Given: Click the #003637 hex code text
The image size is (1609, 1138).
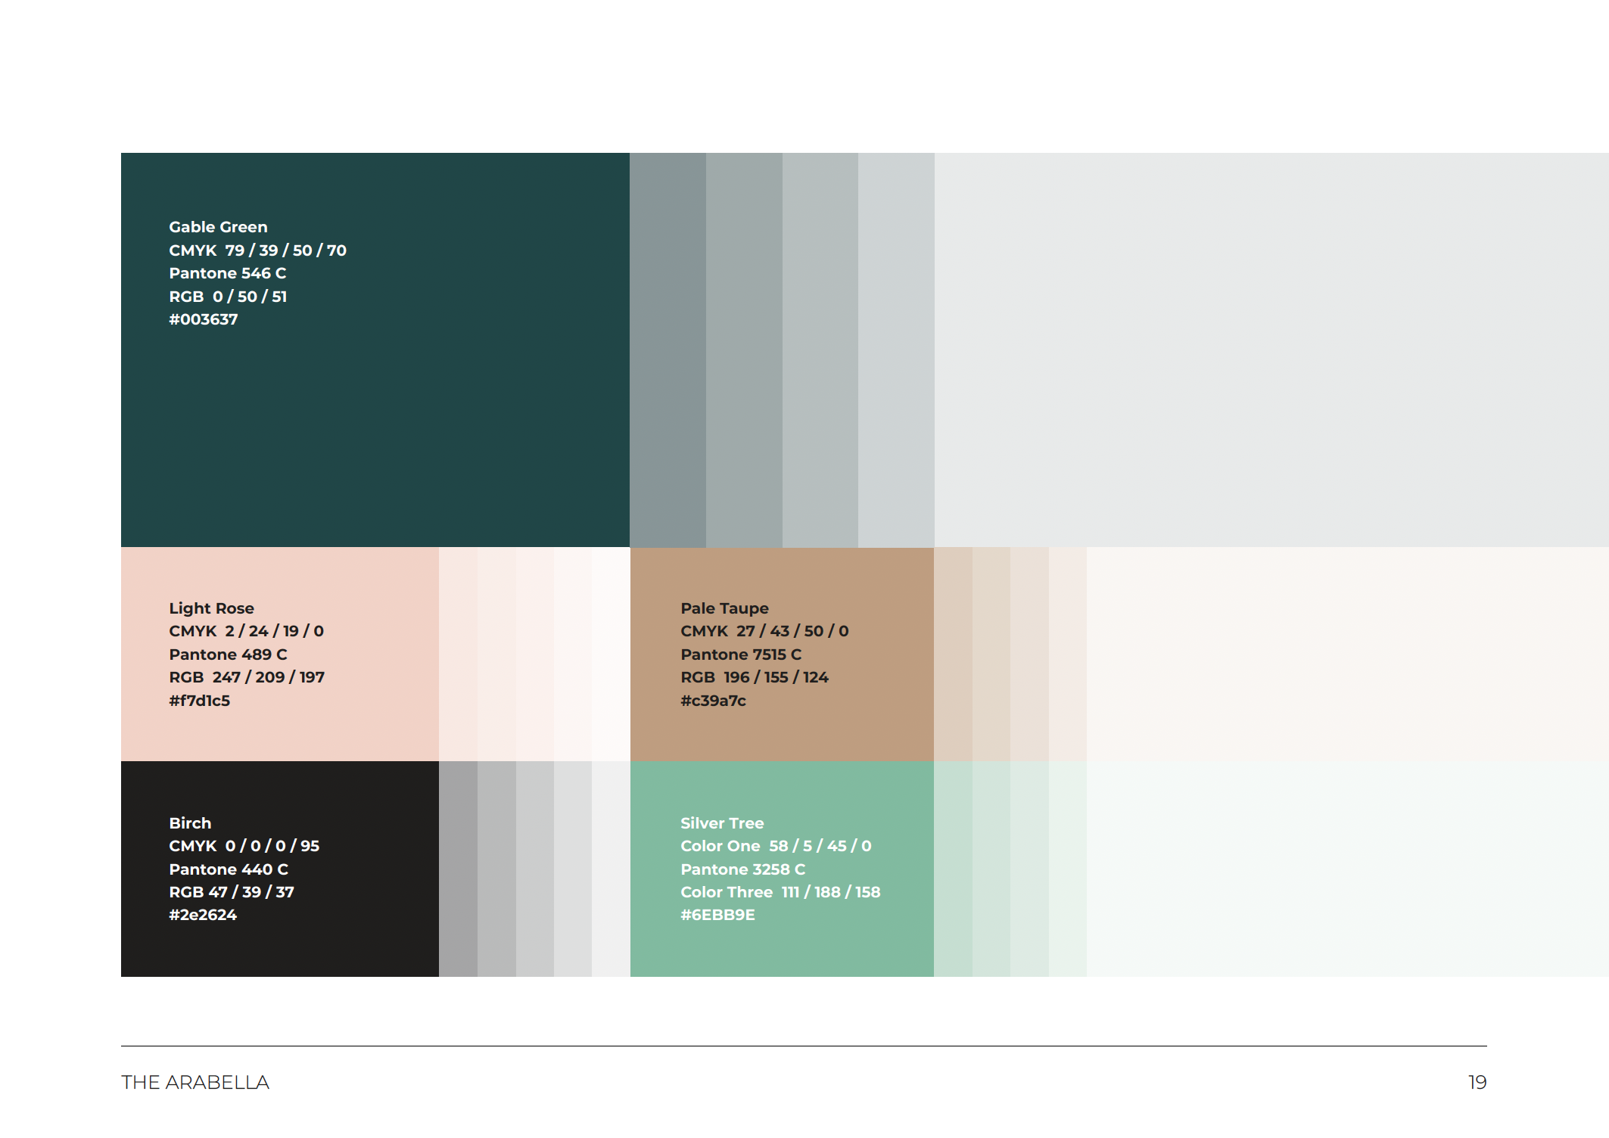Looking at the screenshot, I should 204,319.
